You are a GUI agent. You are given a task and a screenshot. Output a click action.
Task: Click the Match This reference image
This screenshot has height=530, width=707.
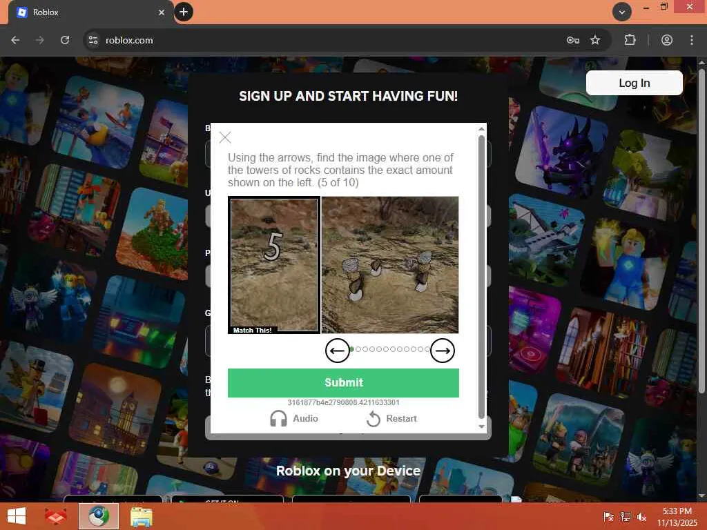click(x=274, y=265)
